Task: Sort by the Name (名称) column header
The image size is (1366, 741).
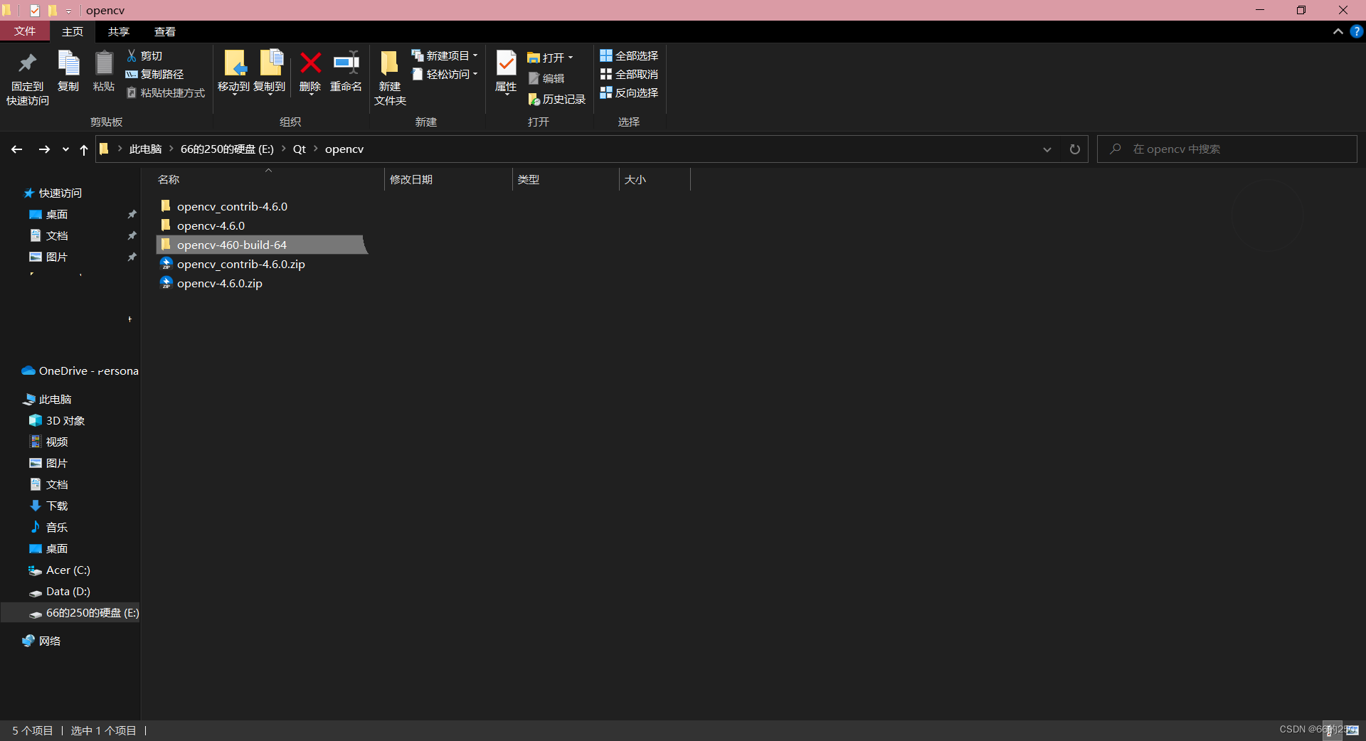Action: coord(269,179)
